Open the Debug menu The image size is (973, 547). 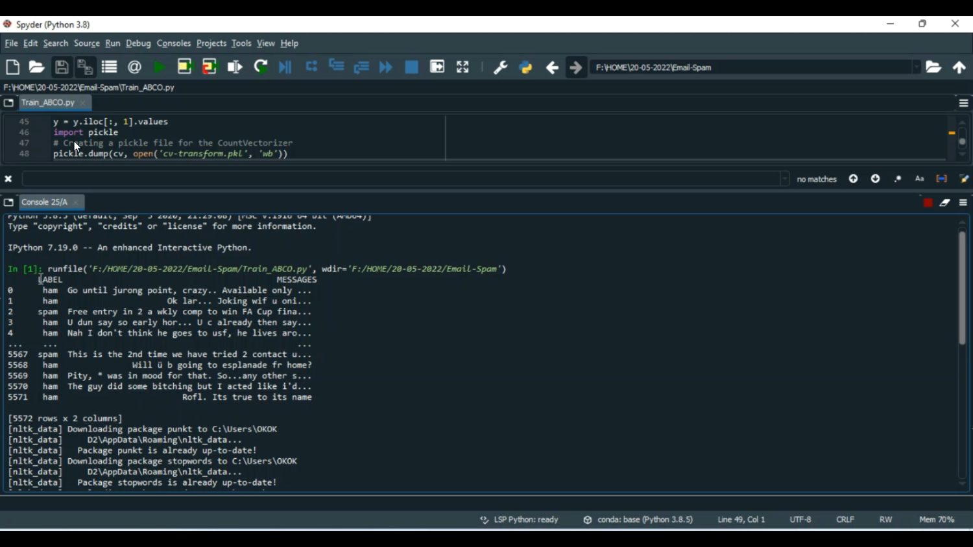point(138,43)
